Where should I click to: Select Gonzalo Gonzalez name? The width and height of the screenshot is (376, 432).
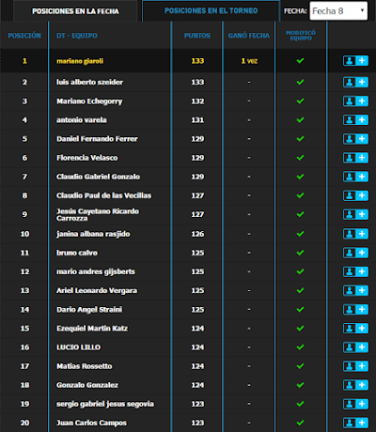click(87, 385)
